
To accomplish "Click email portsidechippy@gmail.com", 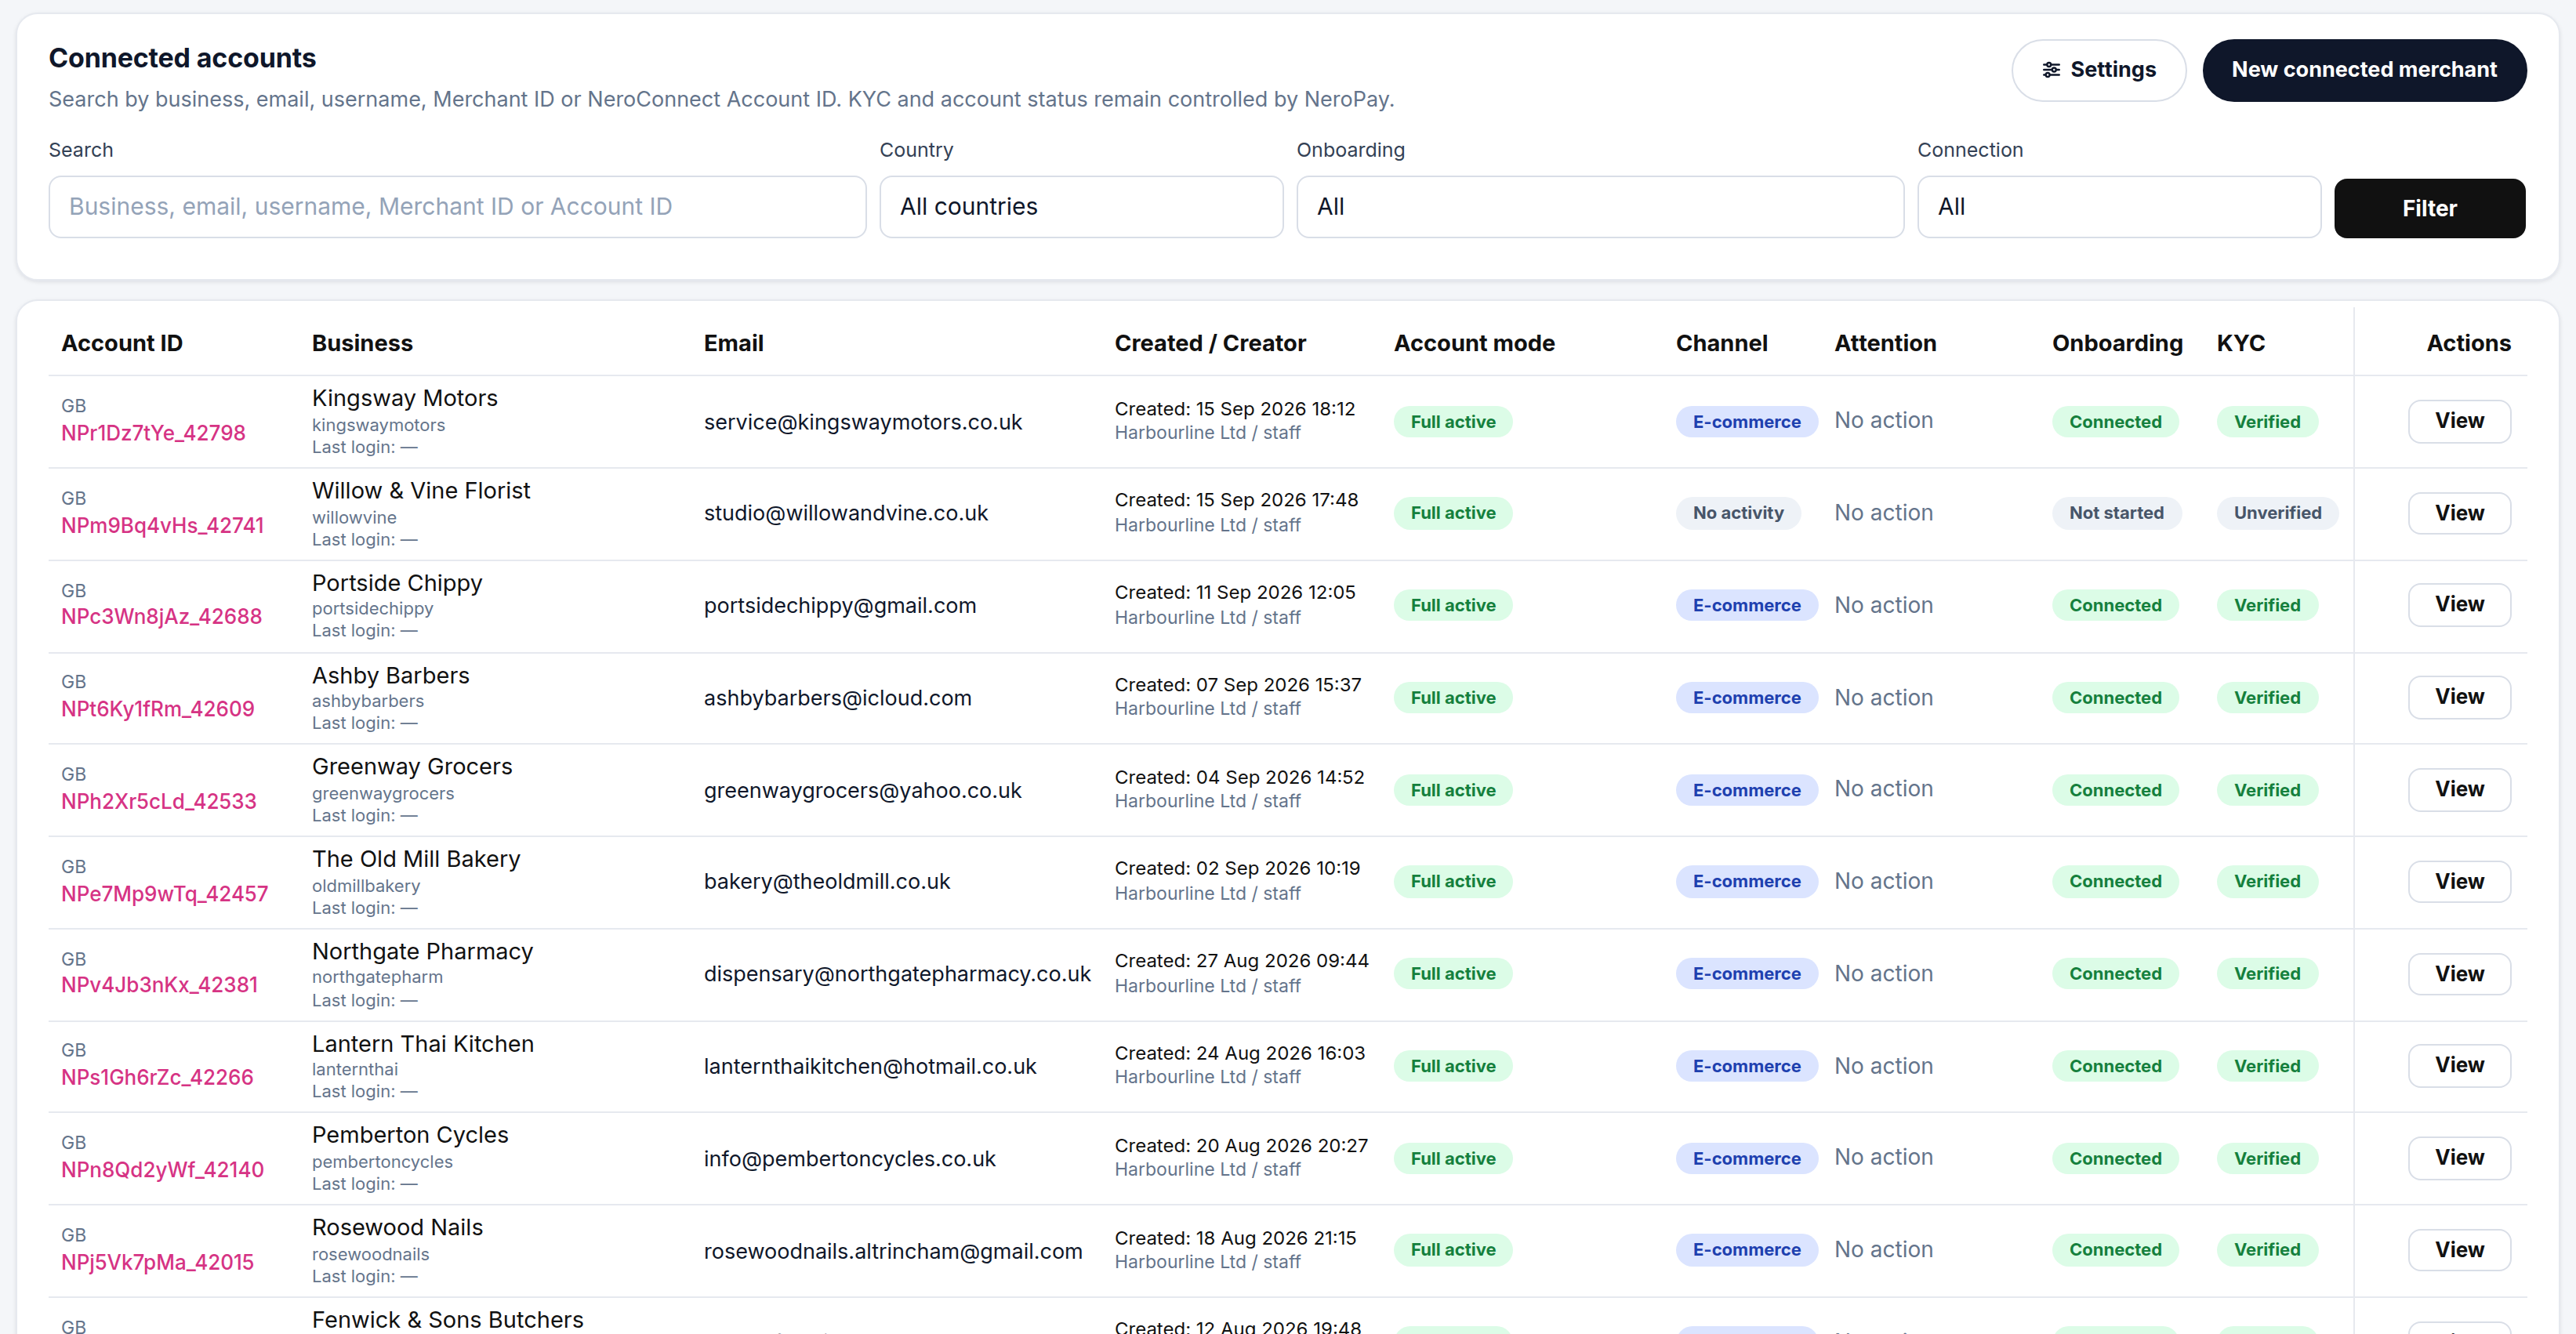I will click(x=840, y=606).
